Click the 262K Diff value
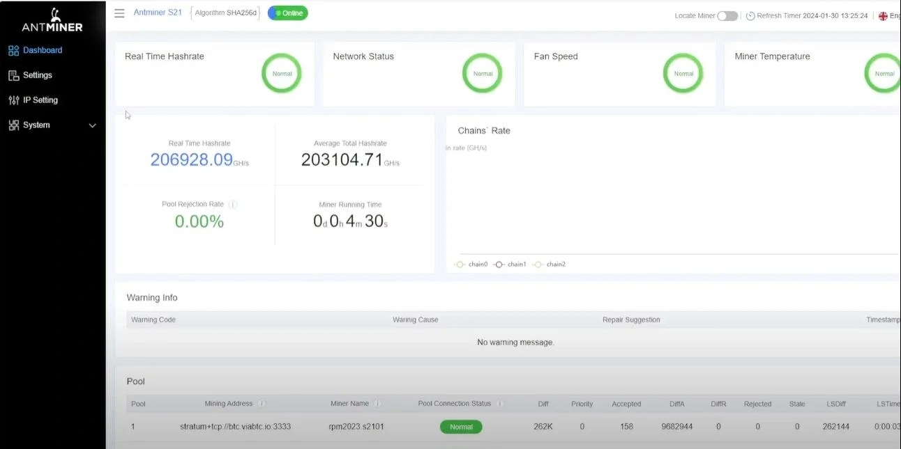This screenshot has height=449, width=901. tap(543, 427)
